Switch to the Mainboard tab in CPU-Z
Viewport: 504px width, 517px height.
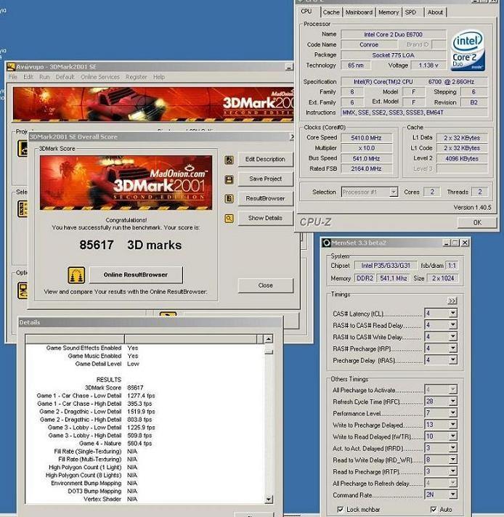[x=359, y=12]
